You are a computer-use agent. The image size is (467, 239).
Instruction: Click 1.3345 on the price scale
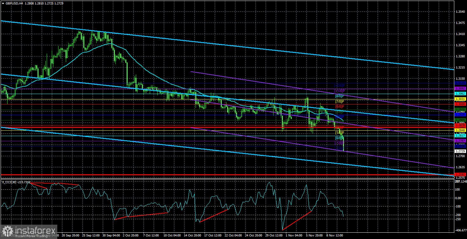pyautogui.click(x=461, y=45)
